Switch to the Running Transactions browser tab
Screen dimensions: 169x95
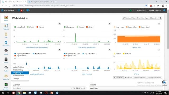point(40,2)
